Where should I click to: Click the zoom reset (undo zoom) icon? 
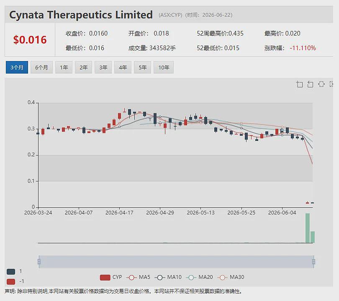point(310,84)
